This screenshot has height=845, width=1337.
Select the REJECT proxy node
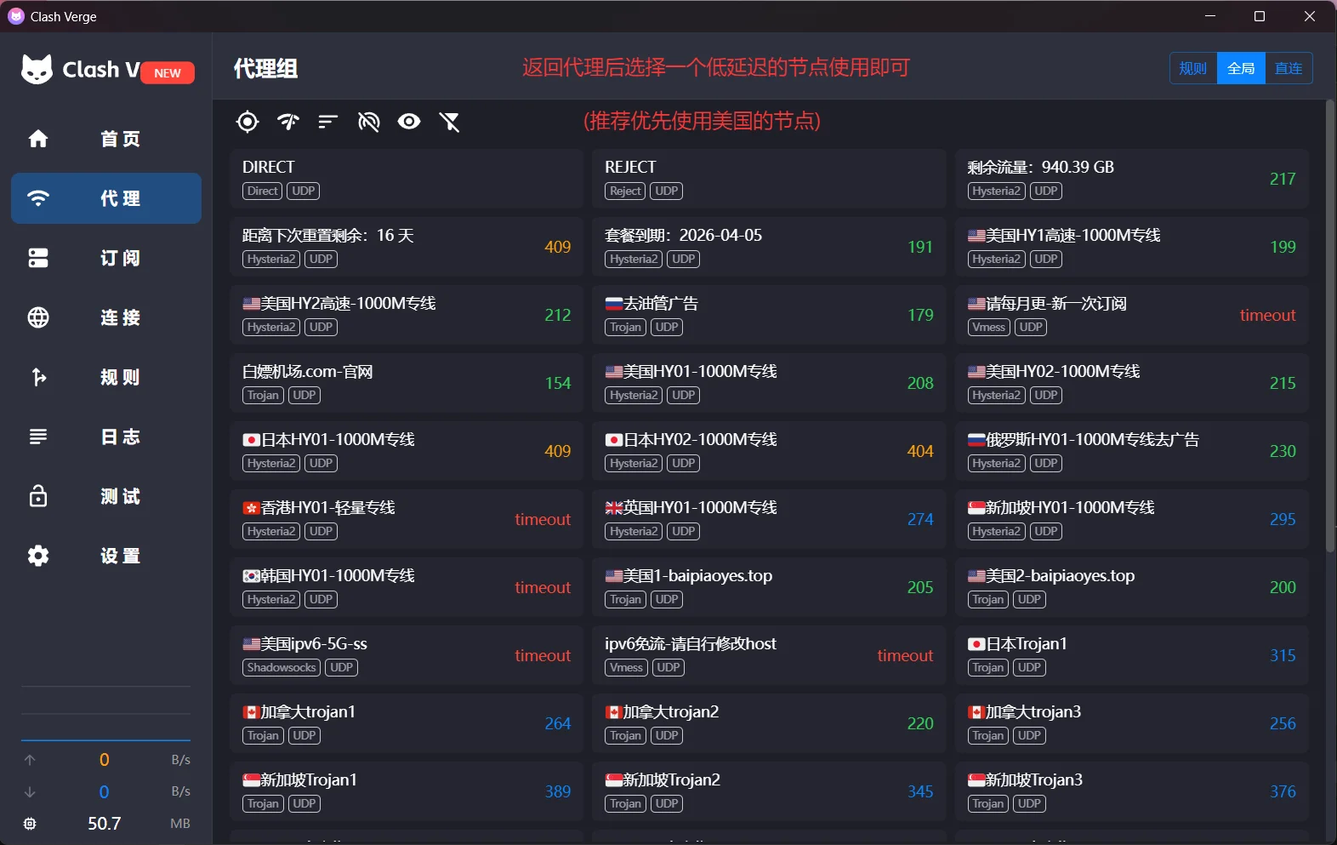(769, 179)
